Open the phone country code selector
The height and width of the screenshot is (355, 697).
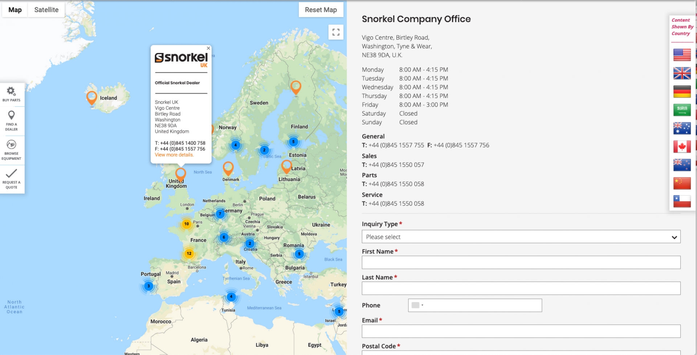point(417,305)
